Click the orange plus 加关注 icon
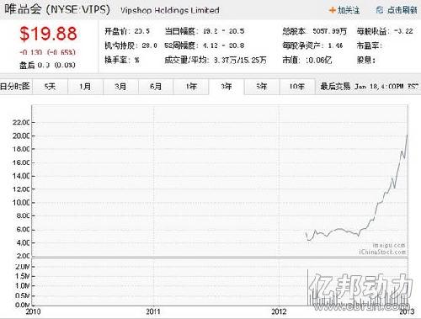 click(x=333, y=10)
